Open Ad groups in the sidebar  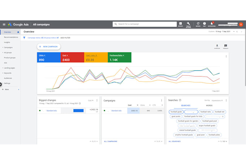pos(8,53)
